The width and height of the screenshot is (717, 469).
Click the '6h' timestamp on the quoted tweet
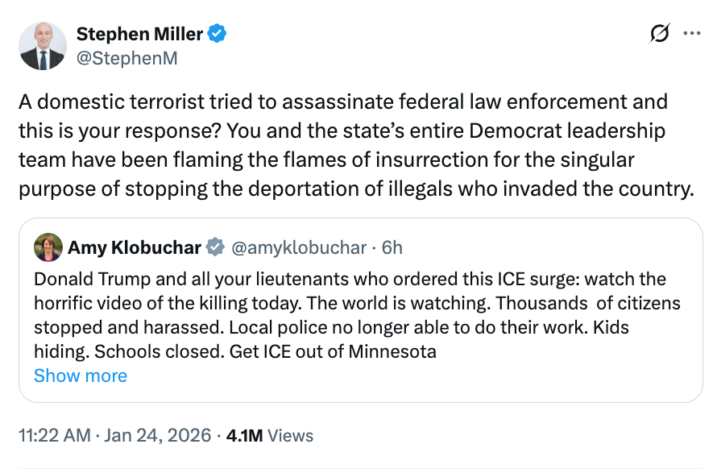(x=392, y=247)
